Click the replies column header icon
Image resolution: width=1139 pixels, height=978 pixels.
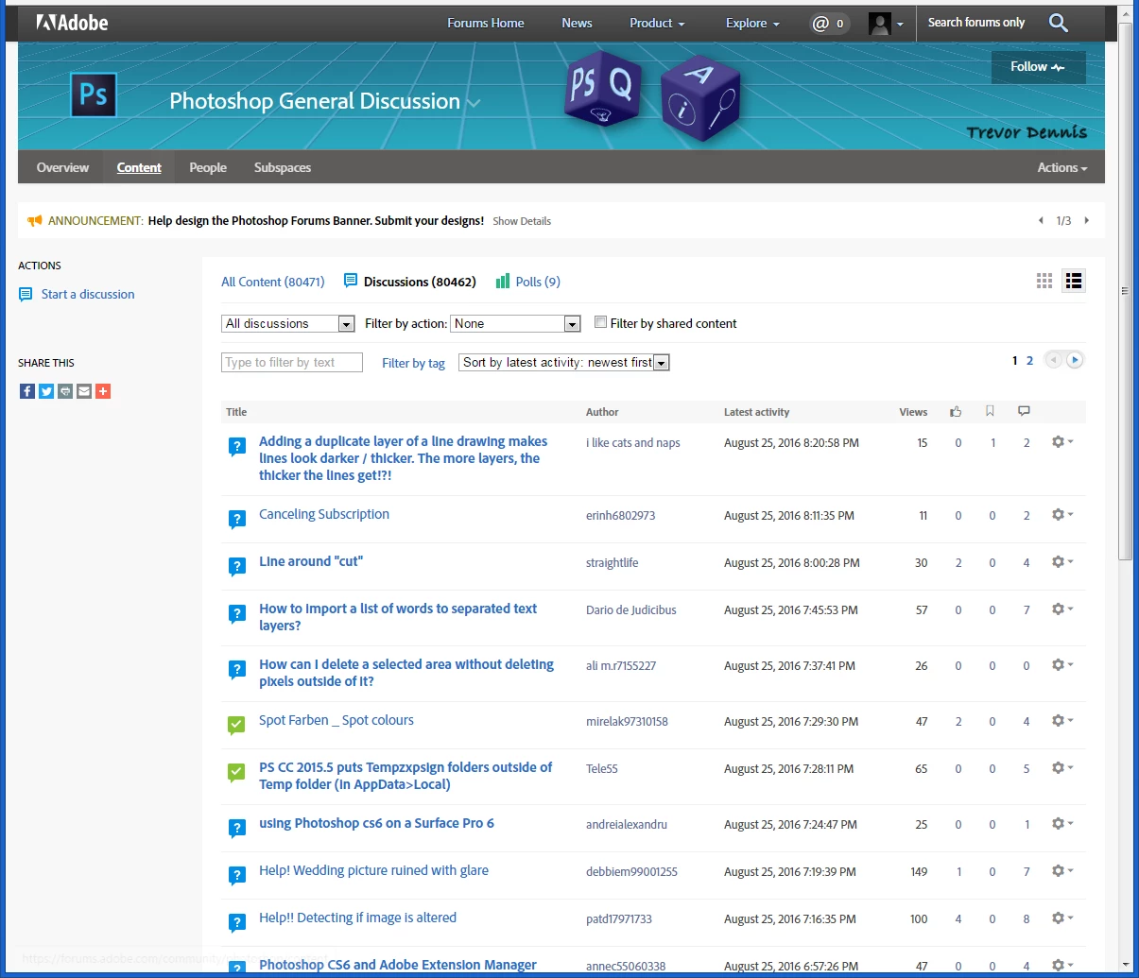1024,411
